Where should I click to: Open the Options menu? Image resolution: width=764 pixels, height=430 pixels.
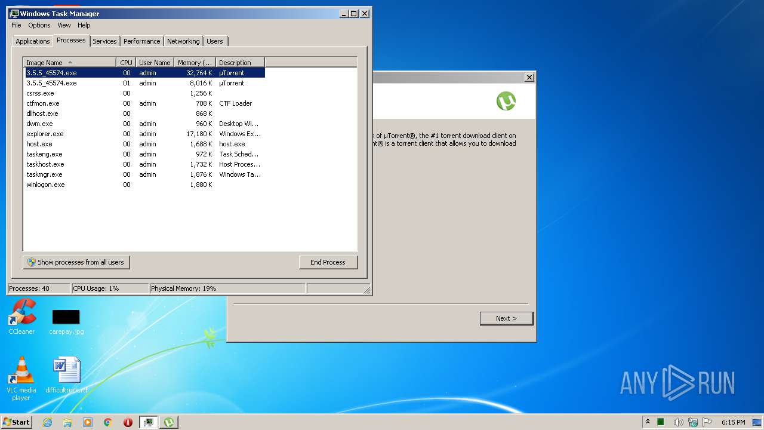39,25
